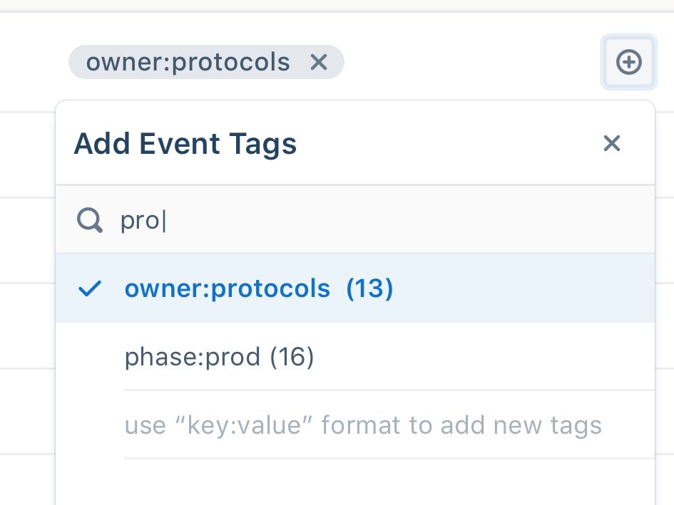Screen dimensions: 674x505
Task: Click the magnifier search icon
Action: [90, 221]
